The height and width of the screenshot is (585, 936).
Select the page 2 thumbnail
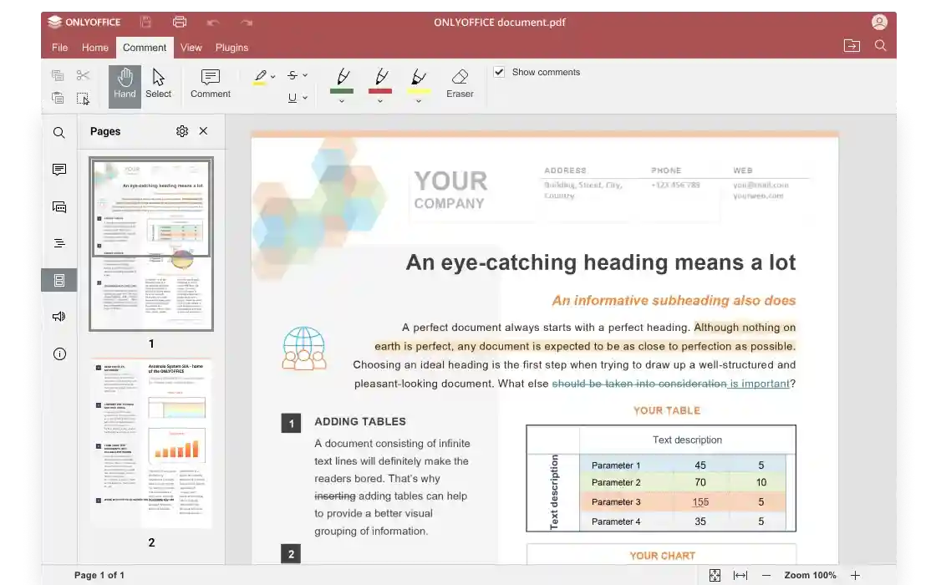click(151, 445)
